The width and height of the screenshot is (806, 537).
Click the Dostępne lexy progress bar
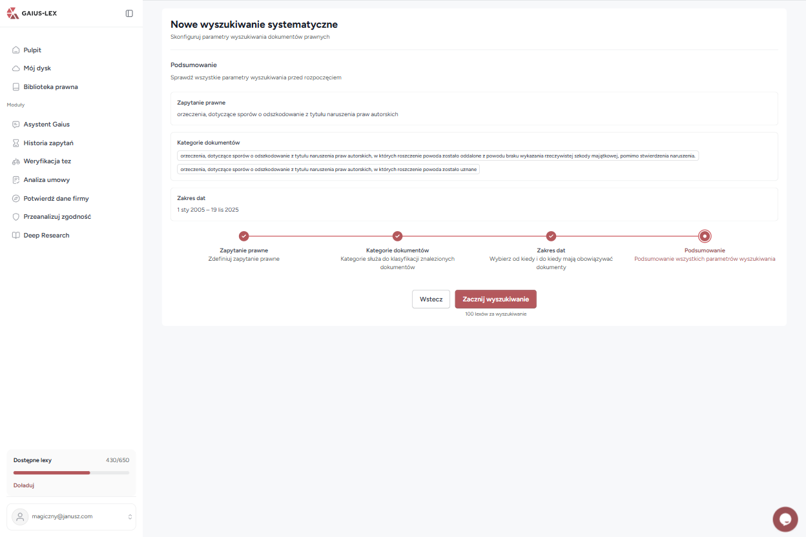71,472
